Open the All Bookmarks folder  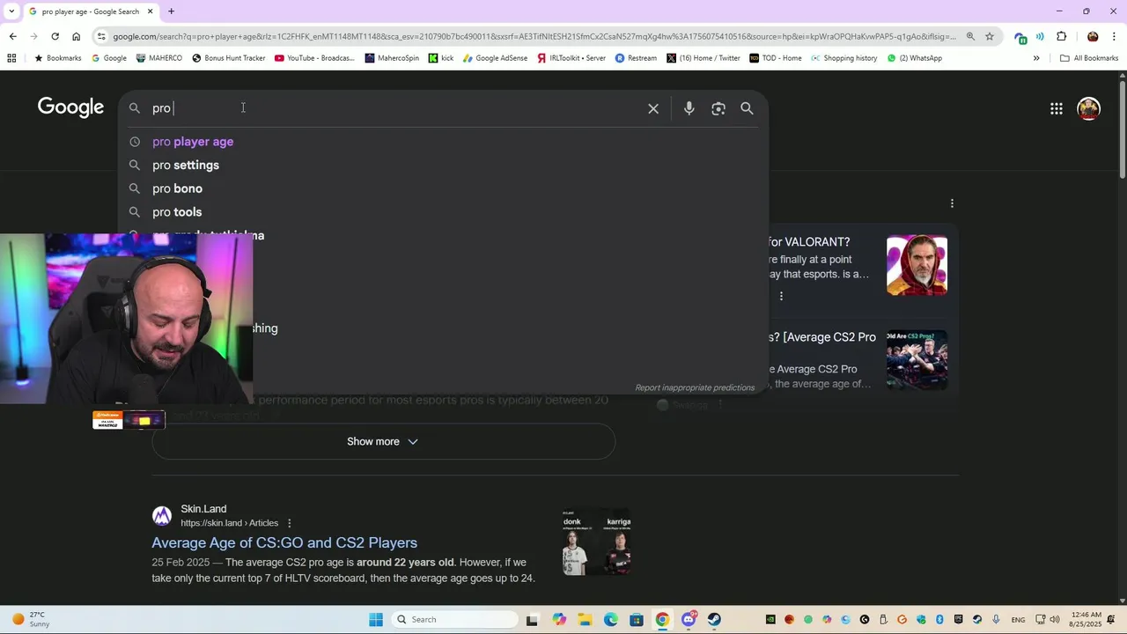click(1089, 58)
